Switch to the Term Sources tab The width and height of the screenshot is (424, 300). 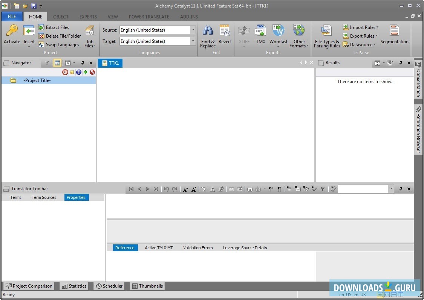pos(44,197)
